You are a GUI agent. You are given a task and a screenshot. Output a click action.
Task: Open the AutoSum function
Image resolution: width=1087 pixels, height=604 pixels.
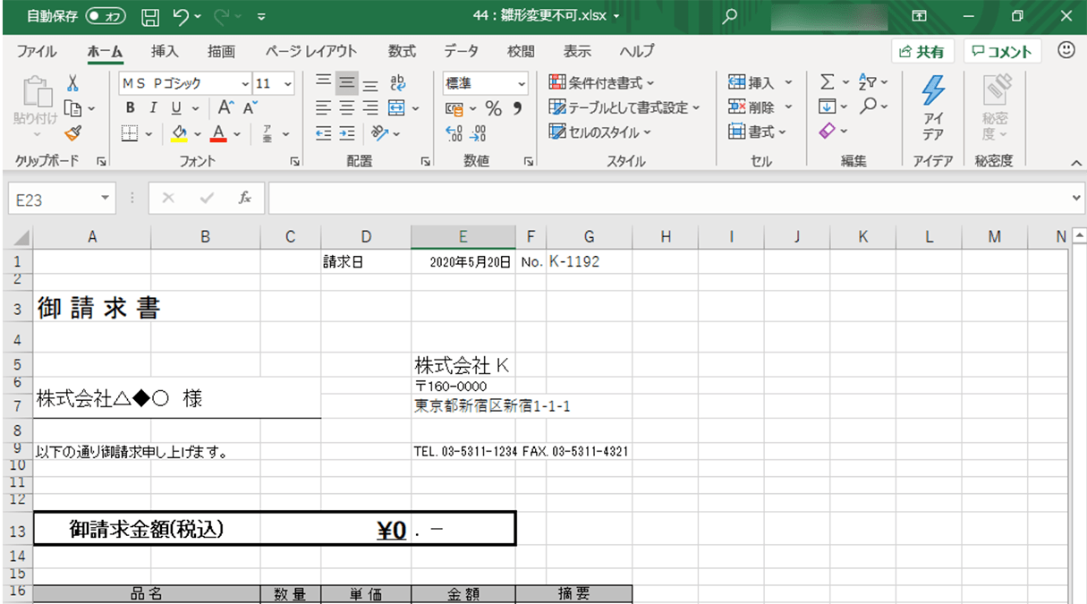828,81
